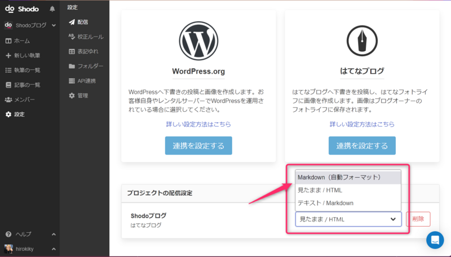Open the chat support bubble
This screenshot has width=451, height=257.
click(435, 240)
